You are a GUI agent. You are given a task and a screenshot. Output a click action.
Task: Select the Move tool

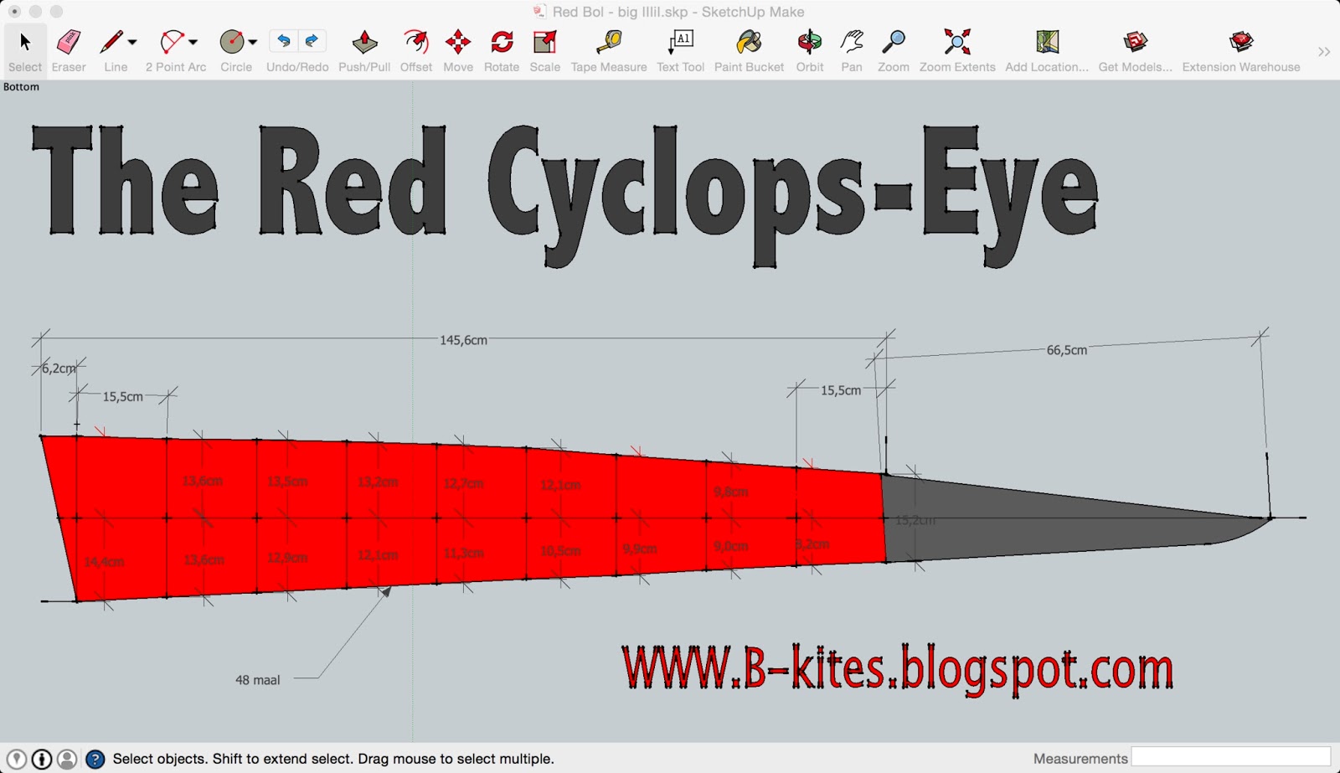point(458,42)
